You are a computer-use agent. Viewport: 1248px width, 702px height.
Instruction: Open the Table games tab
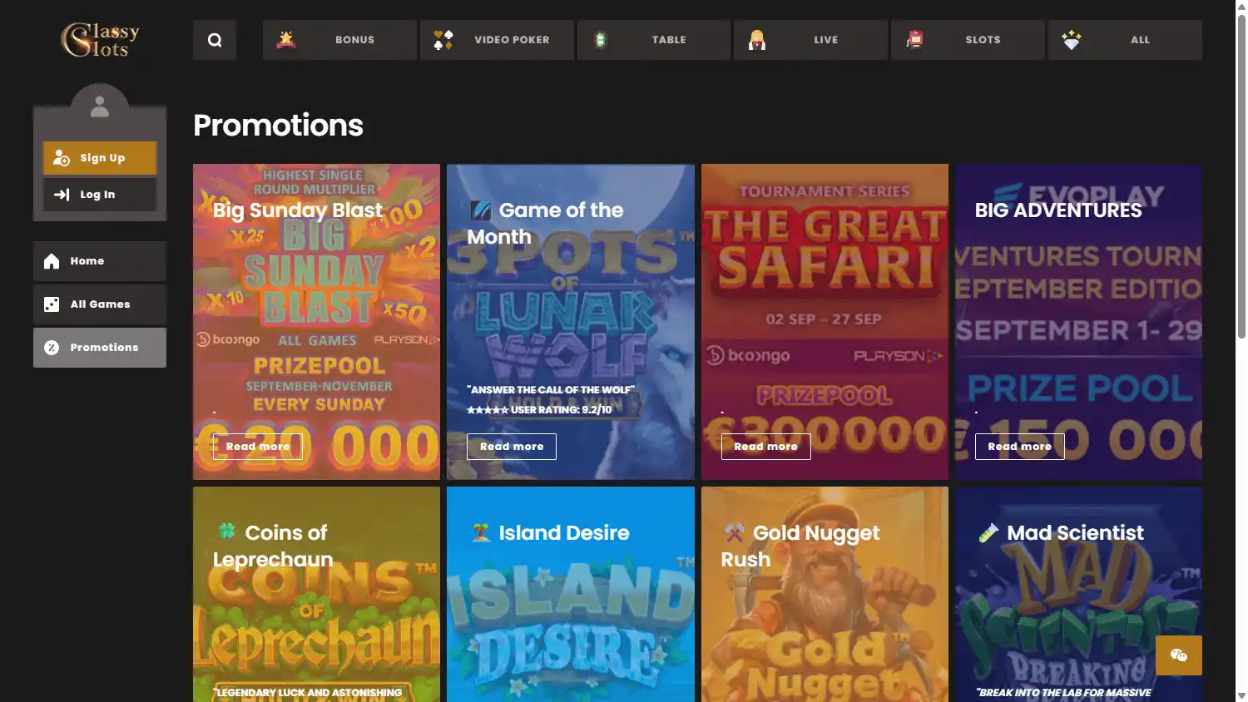[x=654, y=40]
